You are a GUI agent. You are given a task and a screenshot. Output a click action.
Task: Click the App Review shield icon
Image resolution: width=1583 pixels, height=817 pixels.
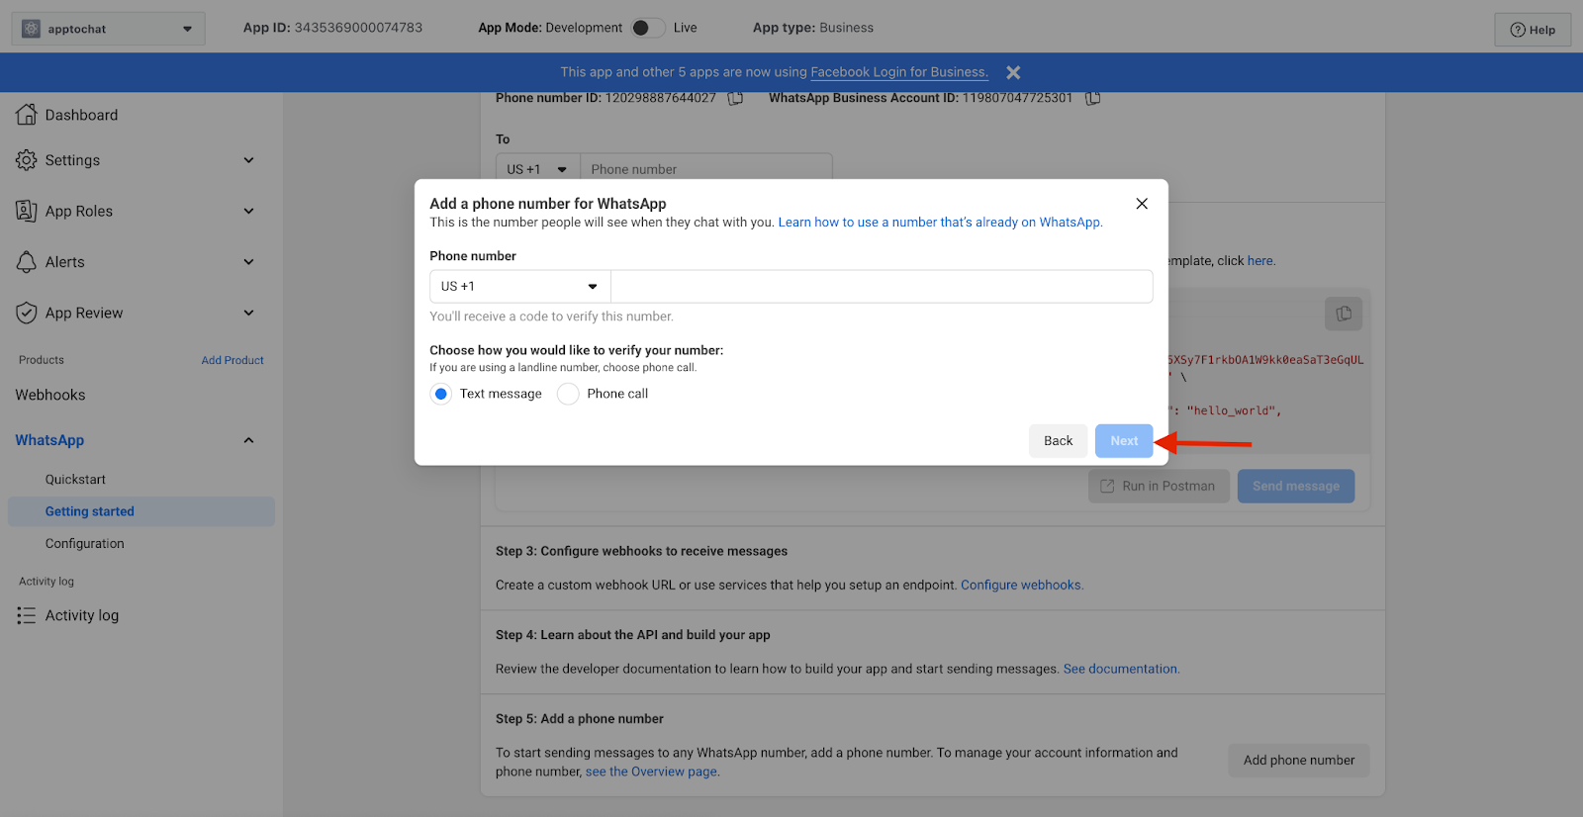coord(27,313)
